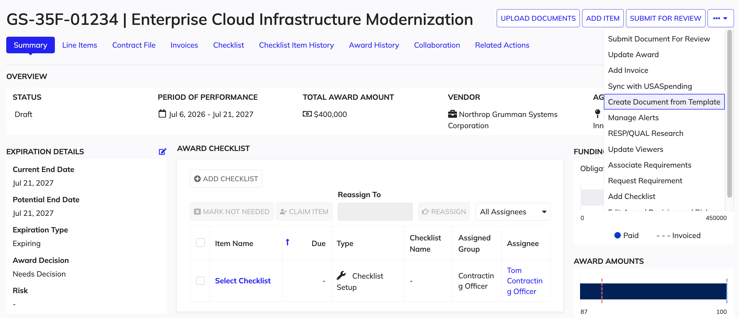Click the money icon beside $400,000
This screenshot has height=318, width=739.
(307, 114)
